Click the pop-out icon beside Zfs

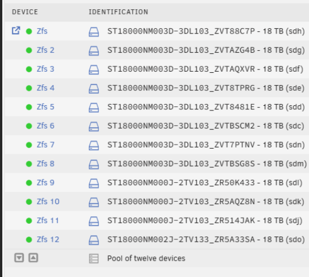16,31
